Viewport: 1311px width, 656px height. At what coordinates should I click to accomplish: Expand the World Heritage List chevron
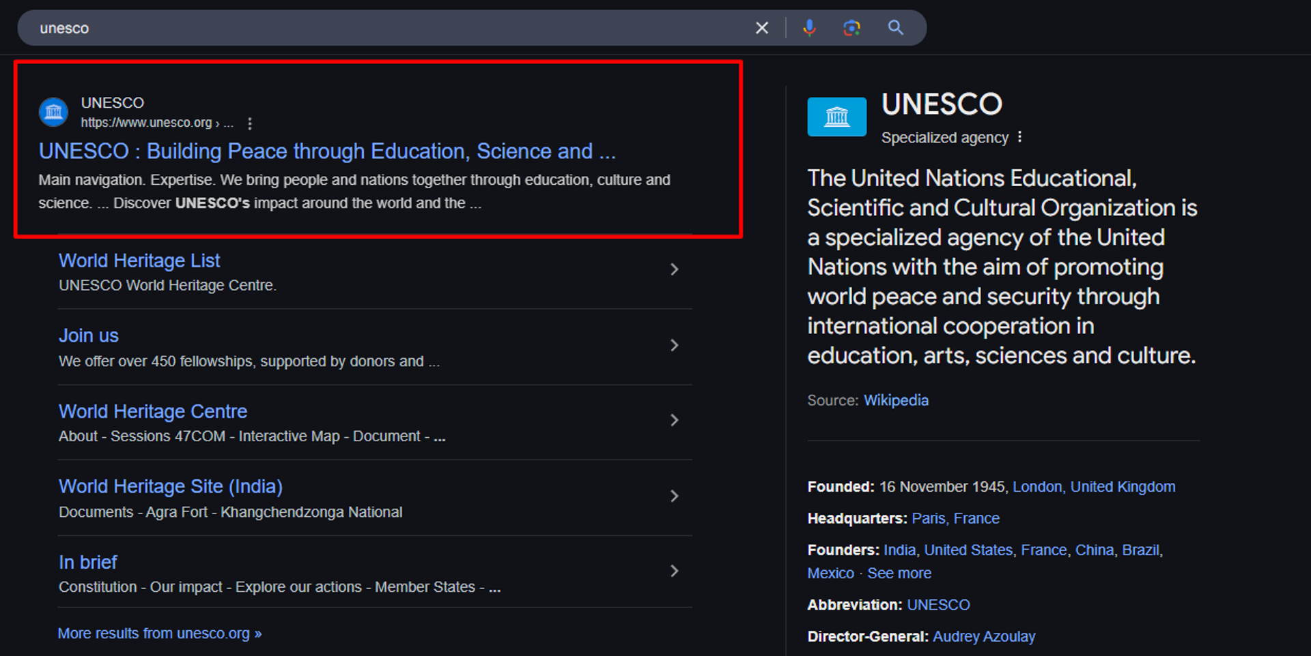click(675, 269)
